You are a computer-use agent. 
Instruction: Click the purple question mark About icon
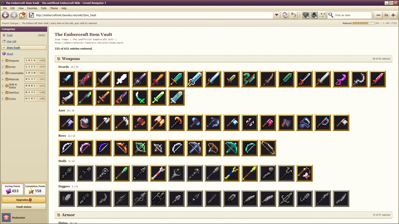(x=4, y=54)
